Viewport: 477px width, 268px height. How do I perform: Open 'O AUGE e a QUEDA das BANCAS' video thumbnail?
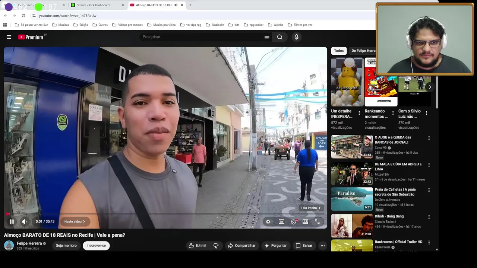click(352, 147)
